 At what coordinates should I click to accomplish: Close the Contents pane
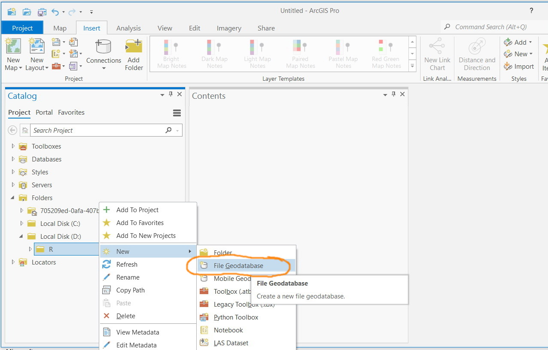tap(402, 94)
